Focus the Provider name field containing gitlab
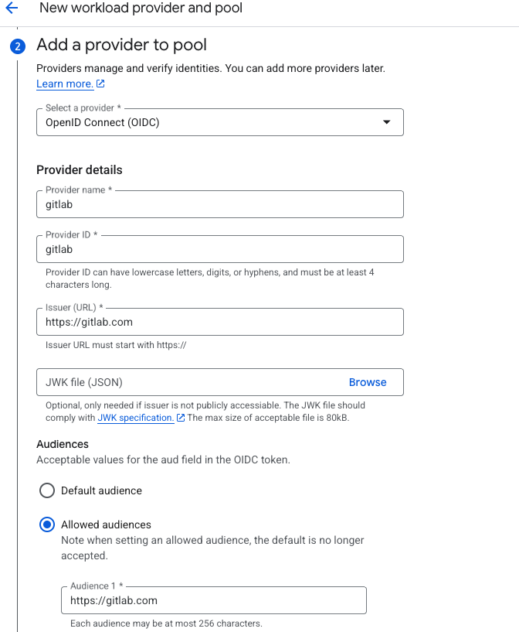Image resolution: width=519 pixels, height=632 pixels. [219, 204]
